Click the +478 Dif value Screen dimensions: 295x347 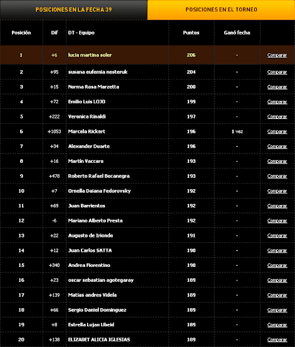54,176
